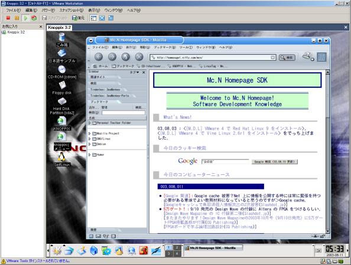This screenshot has width=351, height=265.
Task: Click the Mozilla throbber logo icon
Action: tap(321, 57)
